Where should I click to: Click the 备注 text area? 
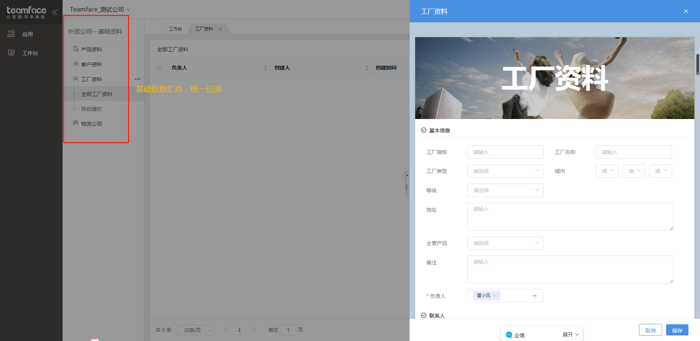coord(570,269)
